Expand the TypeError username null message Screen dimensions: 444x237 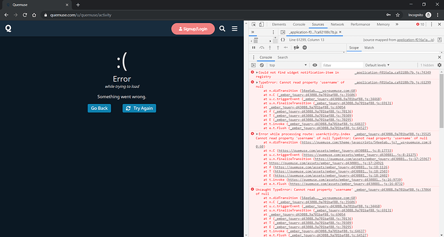pyautogui.click(x=257, y=82)
